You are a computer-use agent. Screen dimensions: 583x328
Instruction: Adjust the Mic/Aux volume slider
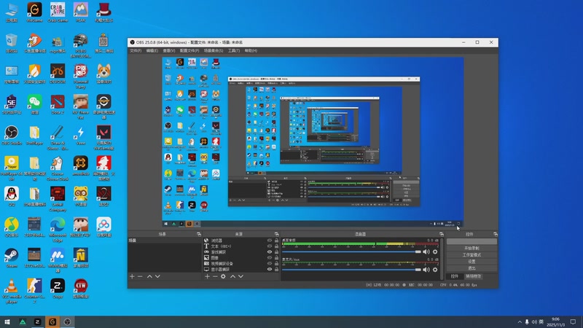pos(351,270)
